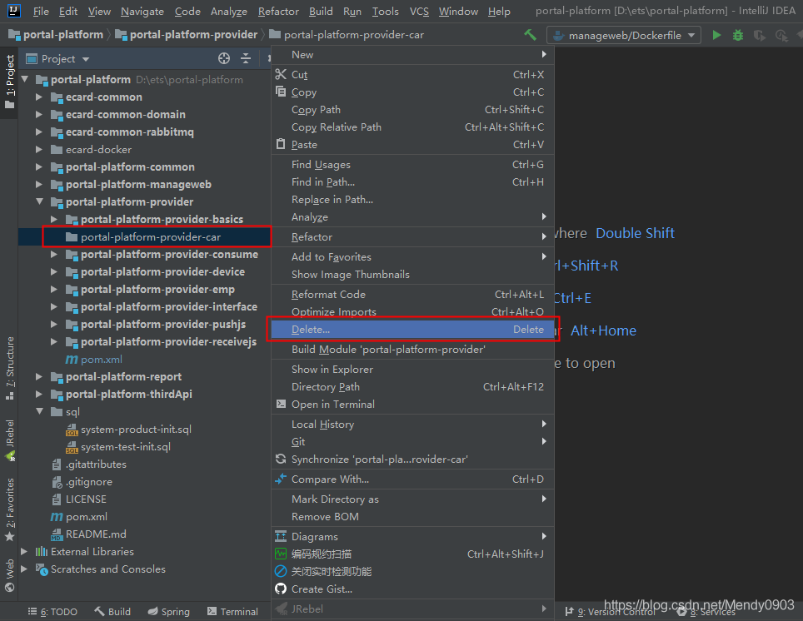
Task: Click the GitHub Create Gist icon
Action: click(281, 589)
